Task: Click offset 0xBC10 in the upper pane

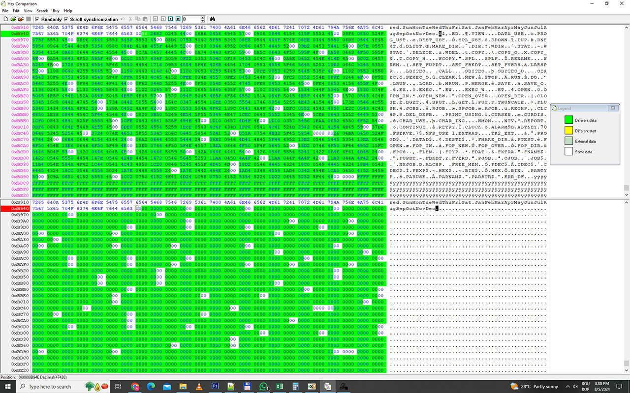Action: (x=20, y=127)
